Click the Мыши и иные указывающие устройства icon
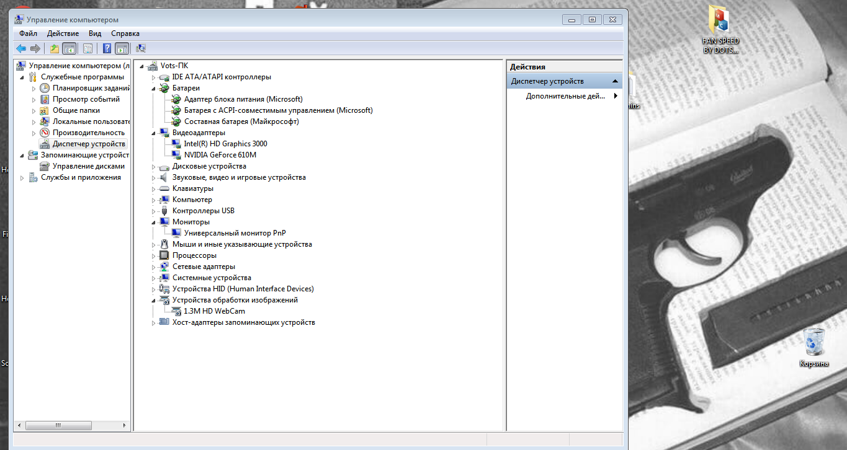Image resolution: width=847 pixels, height=450 pixels. (164, 244)
